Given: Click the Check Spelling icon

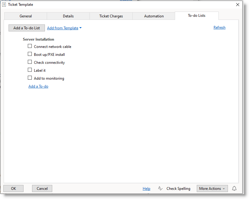Looking at the screenshot, I should tap(160, 189).
